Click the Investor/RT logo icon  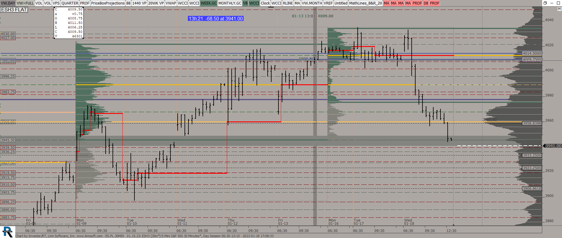(x=8, y=232)
